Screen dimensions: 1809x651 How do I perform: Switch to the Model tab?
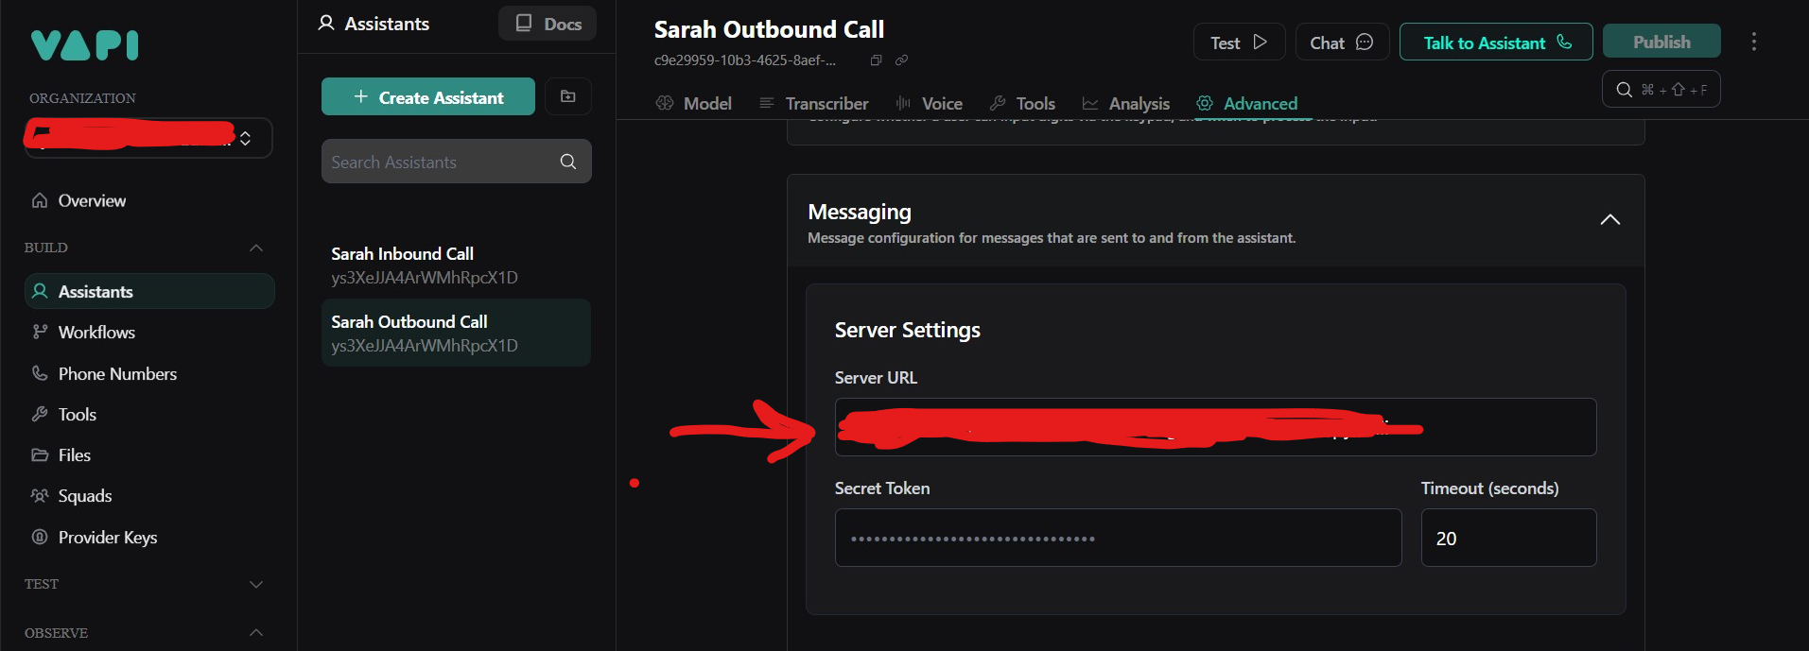(694, 103)
